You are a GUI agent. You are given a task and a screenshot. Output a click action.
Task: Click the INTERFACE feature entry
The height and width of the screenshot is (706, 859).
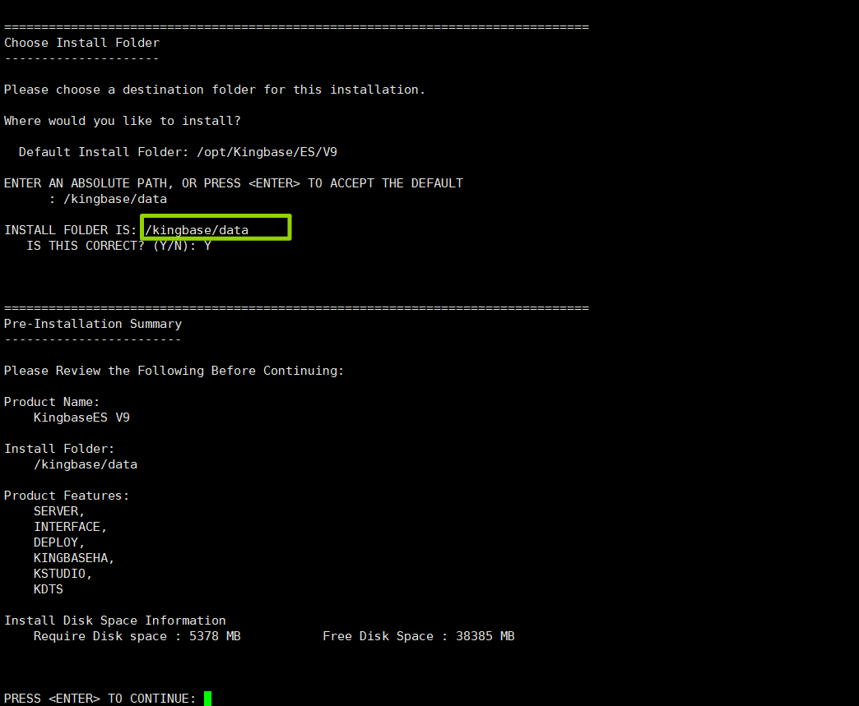coord(70,527)
